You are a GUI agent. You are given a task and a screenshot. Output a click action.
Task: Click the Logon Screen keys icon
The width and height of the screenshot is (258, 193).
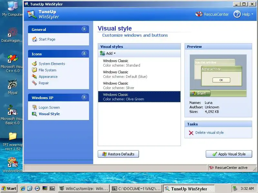[35, 107]
